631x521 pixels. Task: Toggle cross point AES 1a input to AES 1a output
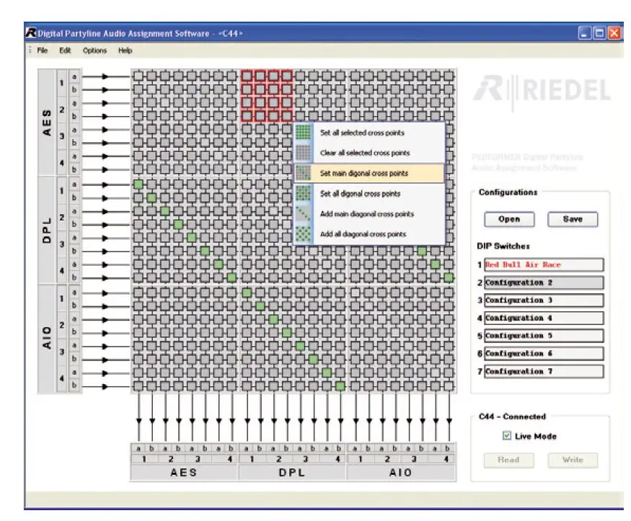(138, 76)
